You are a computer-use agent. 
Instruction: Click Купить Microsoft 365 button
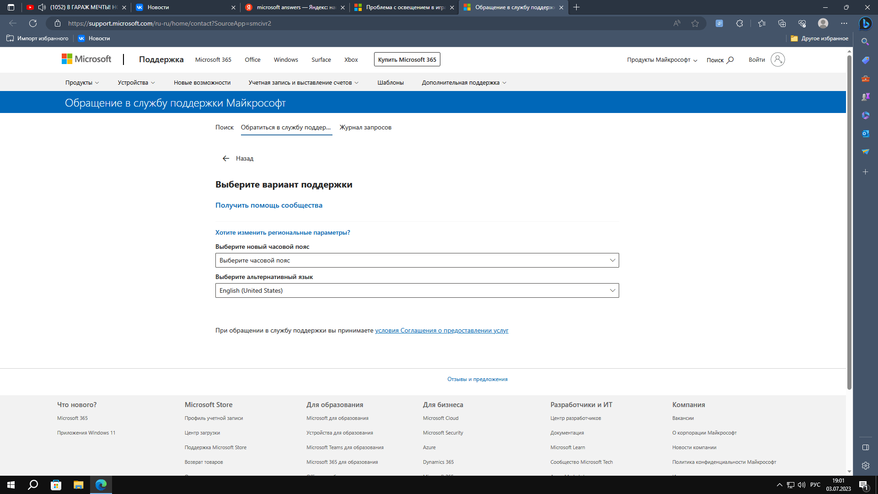coord(407,59)
